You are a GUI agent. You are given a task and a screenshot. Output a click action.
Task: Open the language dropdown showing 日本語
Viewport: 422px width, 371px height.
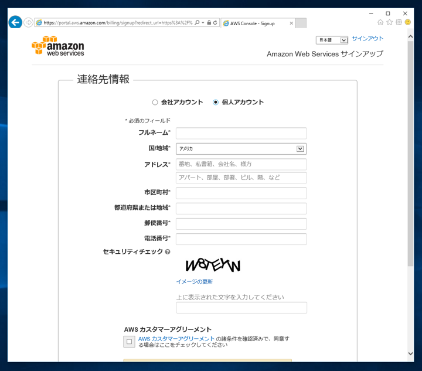click(332, 40)
